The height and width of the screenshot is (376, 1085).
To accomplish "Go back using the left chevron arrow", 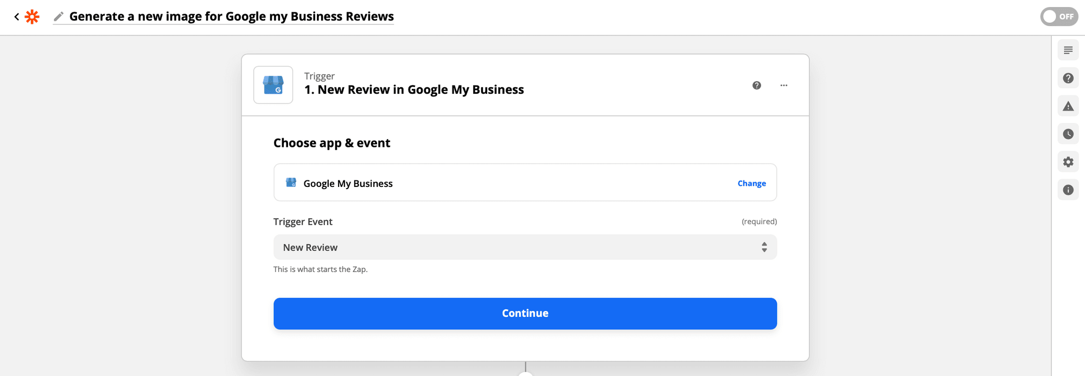I will [17, 17].
